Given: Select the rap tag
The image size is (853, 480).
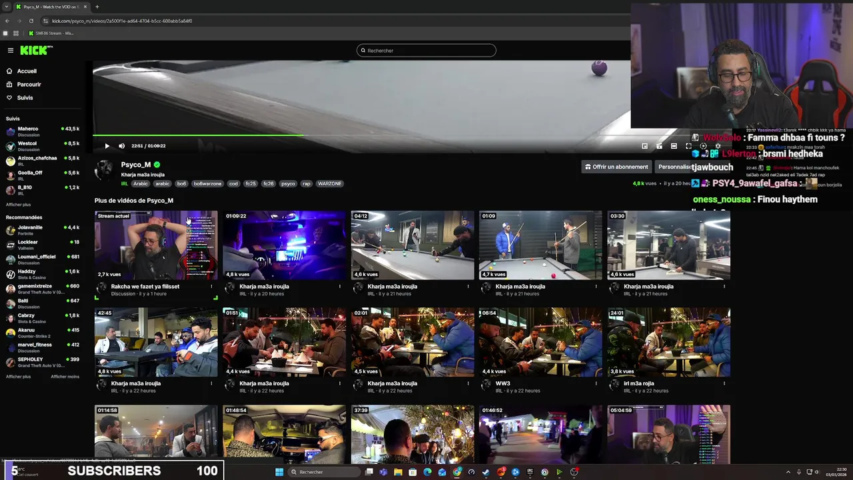Looking at the screenshot, I should 307,184.
